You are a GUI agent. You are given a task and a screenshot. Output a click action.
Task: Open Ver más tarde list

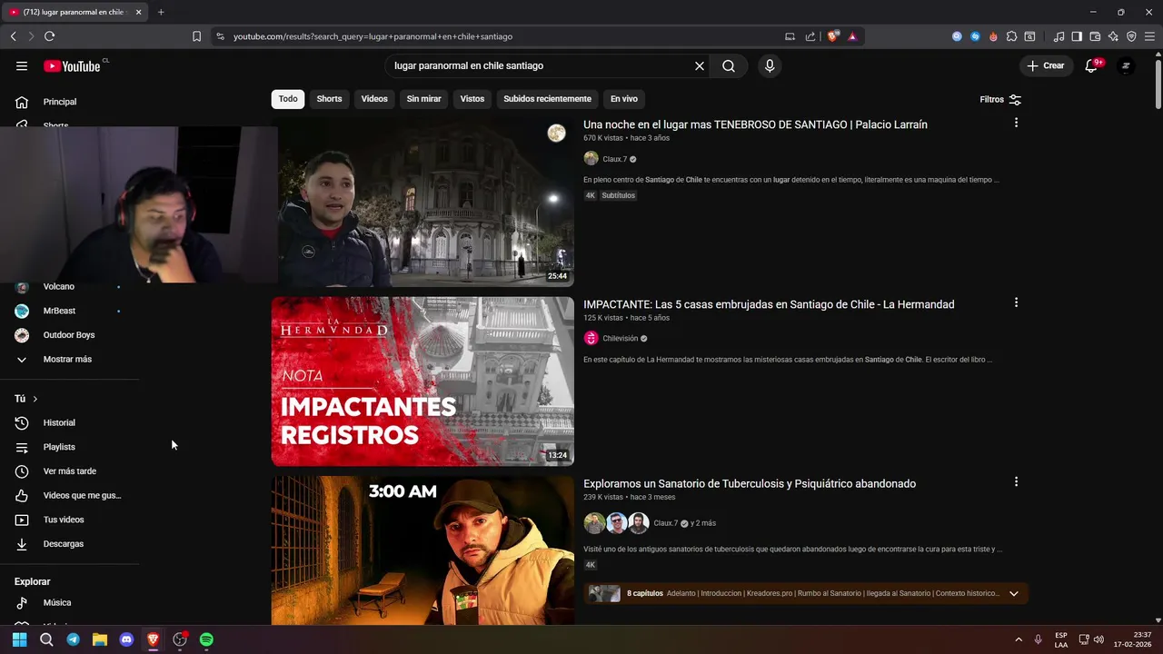[x=70, y=471]
